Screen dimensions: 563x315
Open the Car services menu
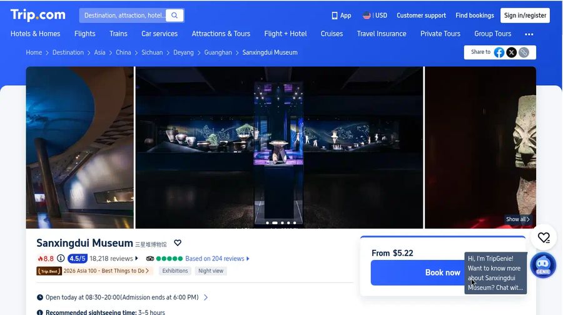click(x=160, y=34)
